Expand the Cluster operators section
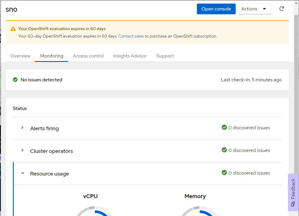The image size is (299, 216). pyautogui.click(x=22, y=150)
